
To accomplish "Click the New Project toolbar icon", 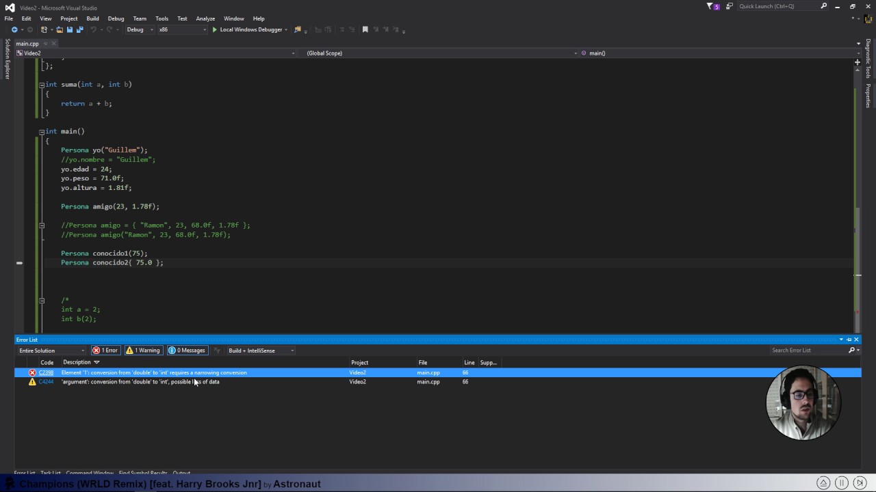I will tap(44, 29).
